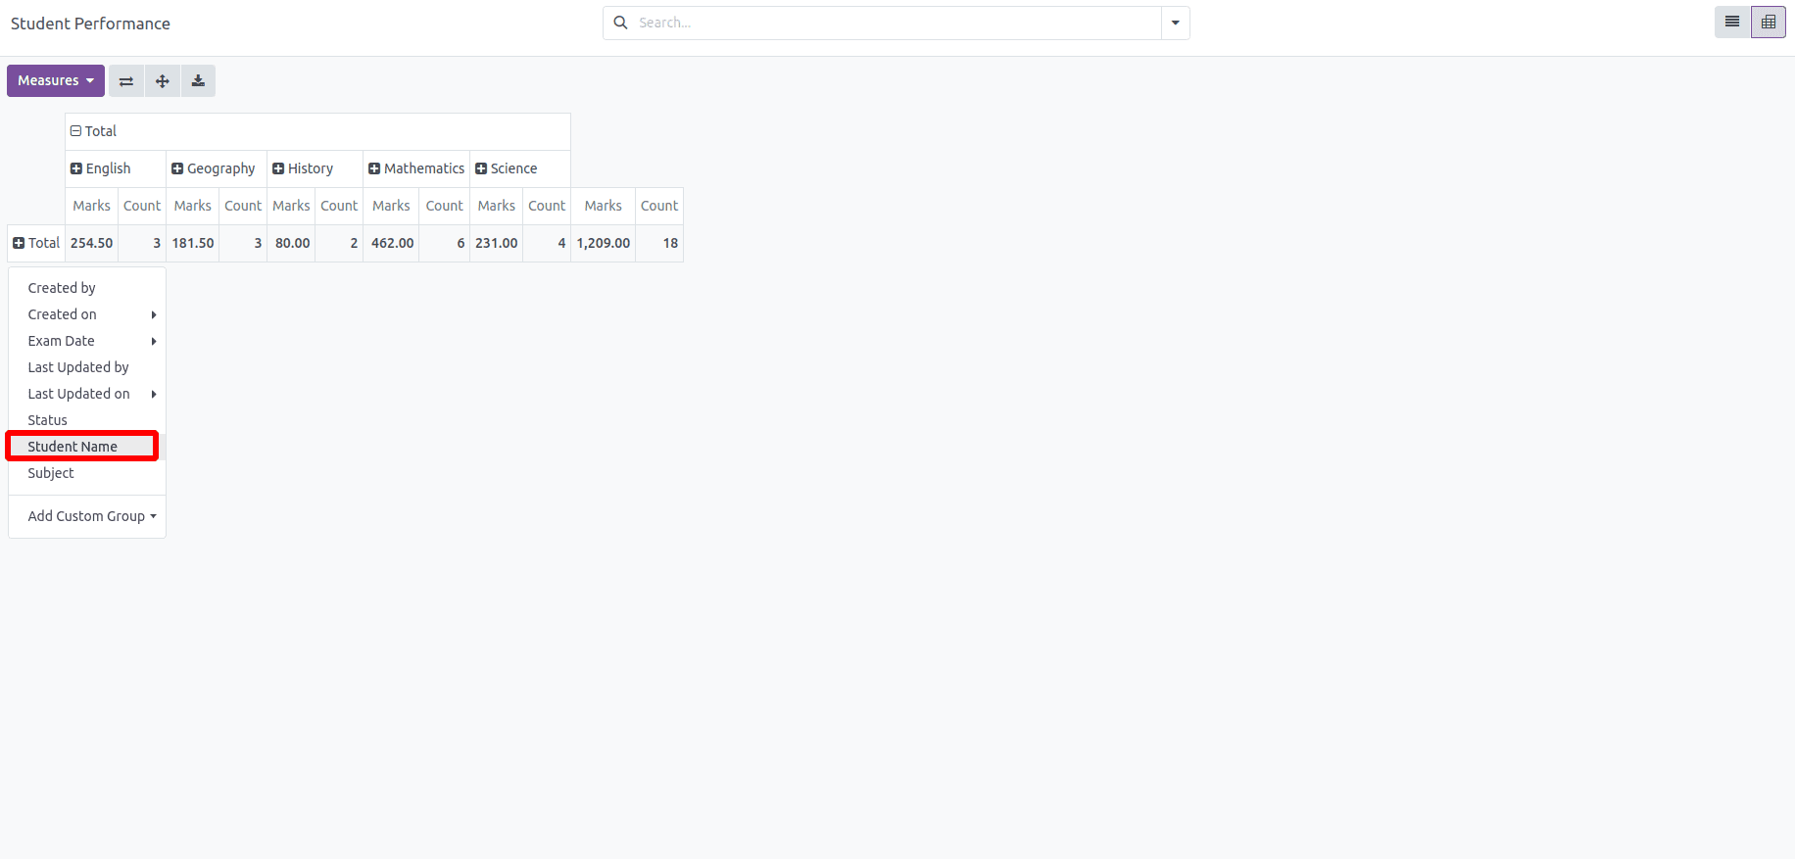Click the 231.00 Science marks cell
Image resolution: width=1795 pixels, height=859 pixels.
coord(497,243)
